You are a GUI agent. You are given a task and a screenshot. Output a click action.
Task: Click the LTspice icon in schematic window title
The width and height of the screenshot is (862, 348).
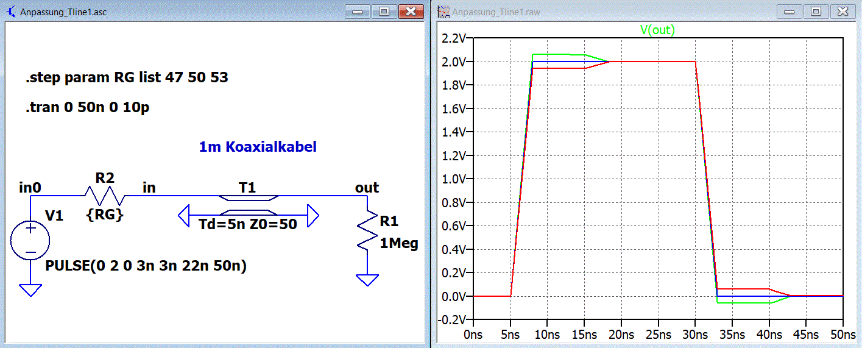11,12
